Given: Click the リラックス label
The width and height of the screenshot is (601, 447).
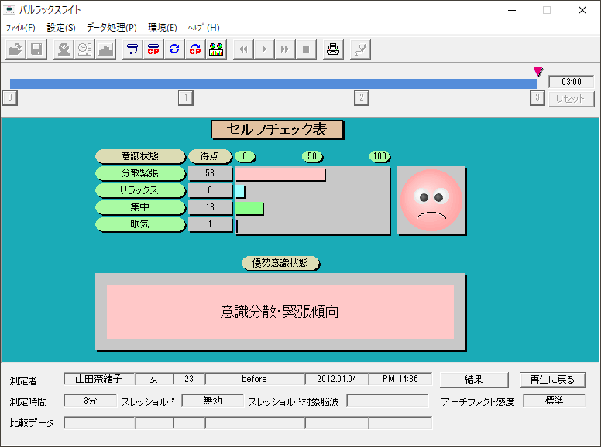Looking at the screenshot, I should tap(140, 190).
